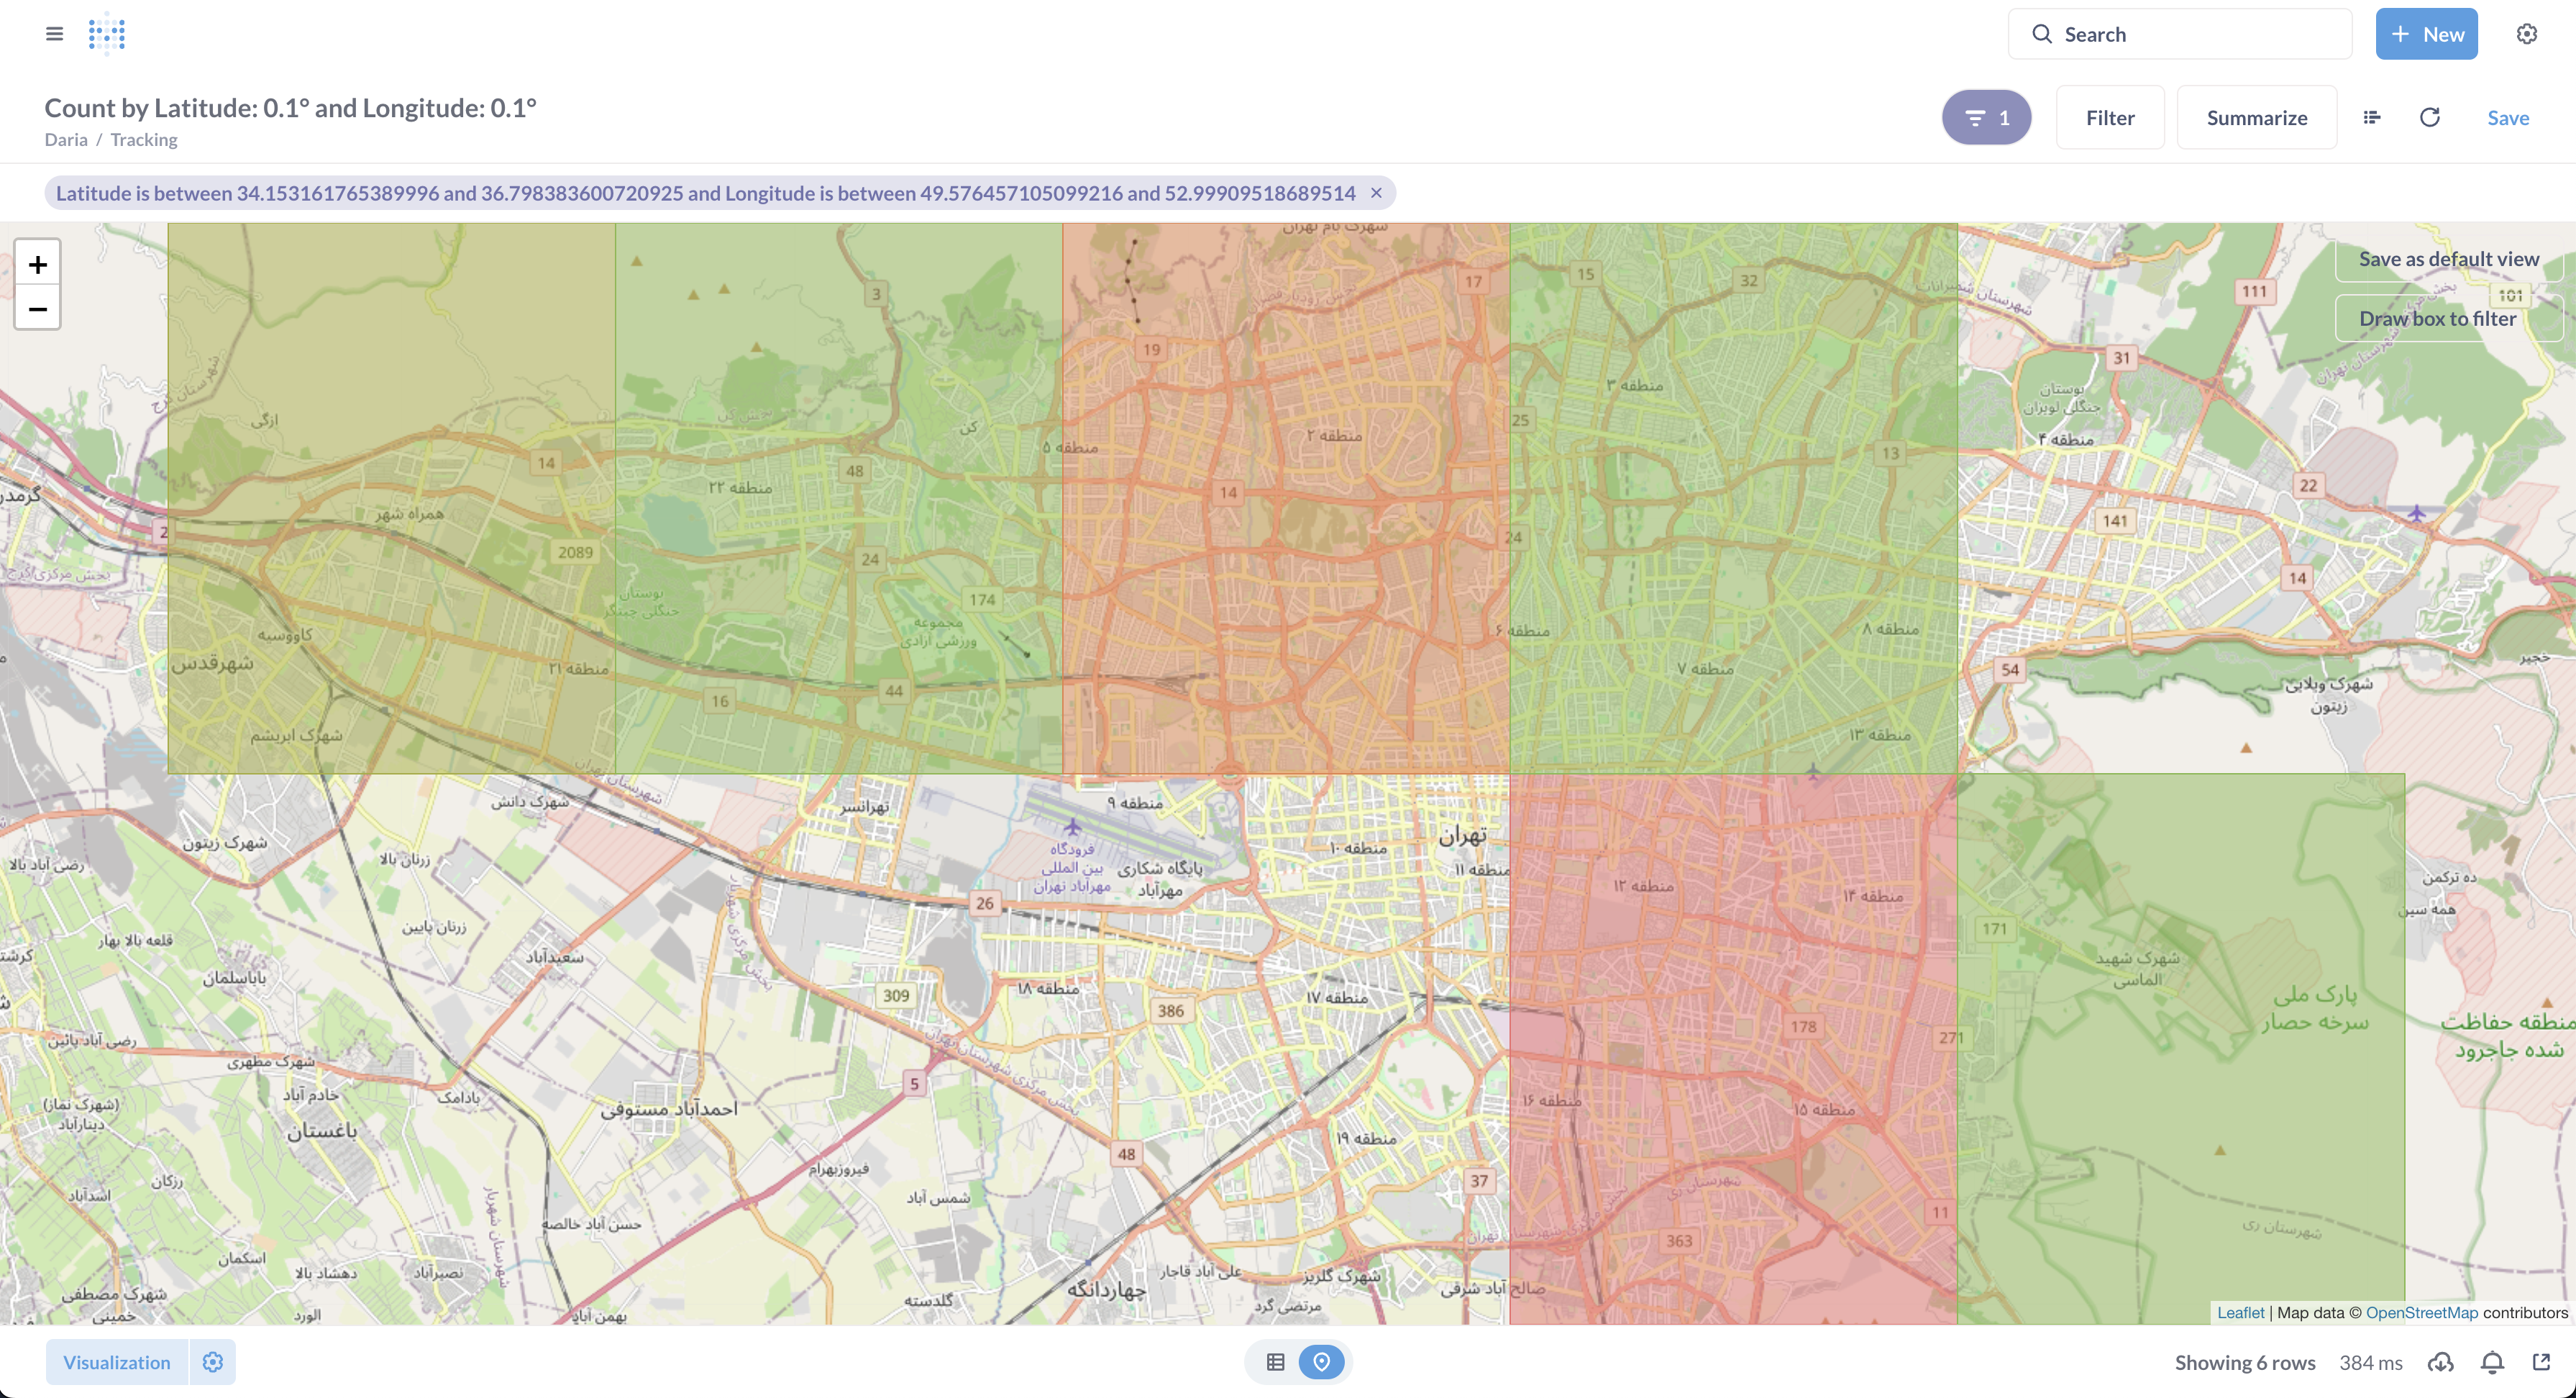Open the settings gear in top bar

[2526, 34]
